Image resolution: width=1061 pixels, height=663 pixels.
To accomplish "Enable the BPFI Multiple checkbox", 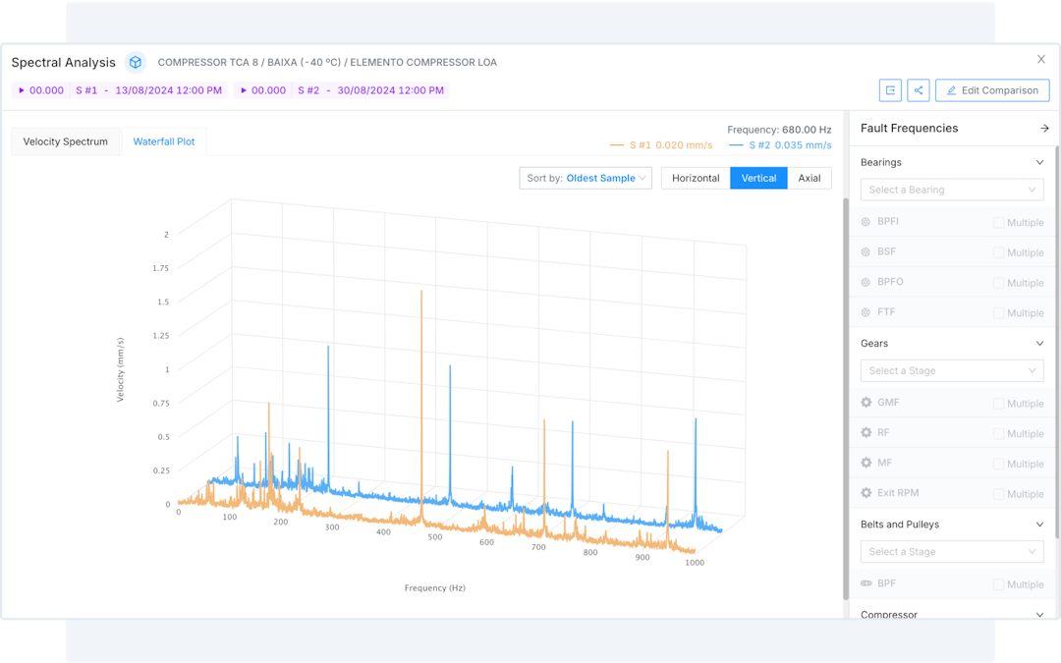I will click(998, 223).
